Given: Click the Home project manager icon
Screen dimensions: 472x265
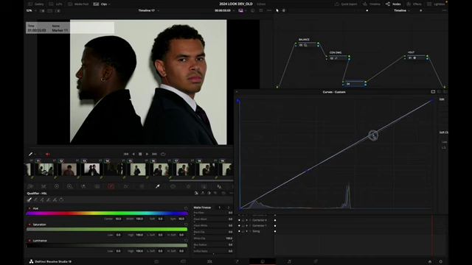Looking at the screenshot, I should 430,262.
